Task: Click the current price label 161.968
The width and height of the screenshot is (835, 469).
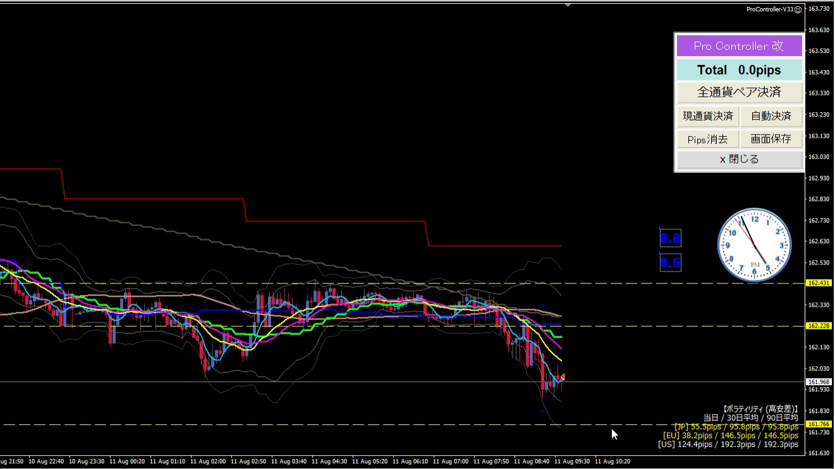Action: click(x=819, y=382)
